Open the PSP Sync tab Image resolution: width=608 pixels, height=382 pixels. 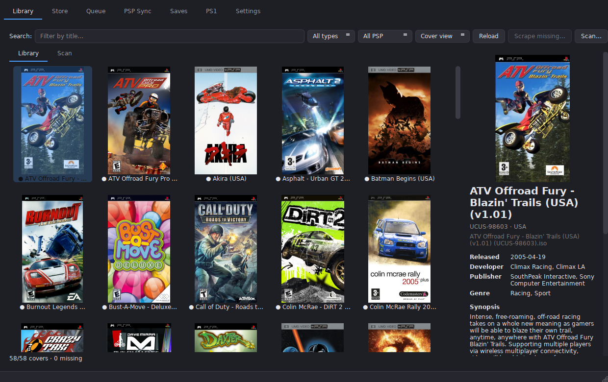click(x=138, y=11)
